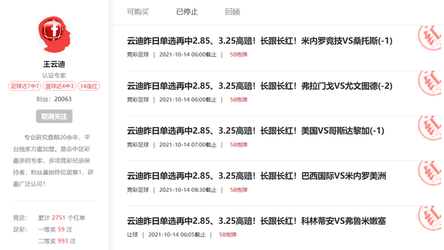This screenshot has height=250, width=444.
Task: Open the 米内罗竞技VS桑托斯(-1) article
Action: click(x=260, y=41)
